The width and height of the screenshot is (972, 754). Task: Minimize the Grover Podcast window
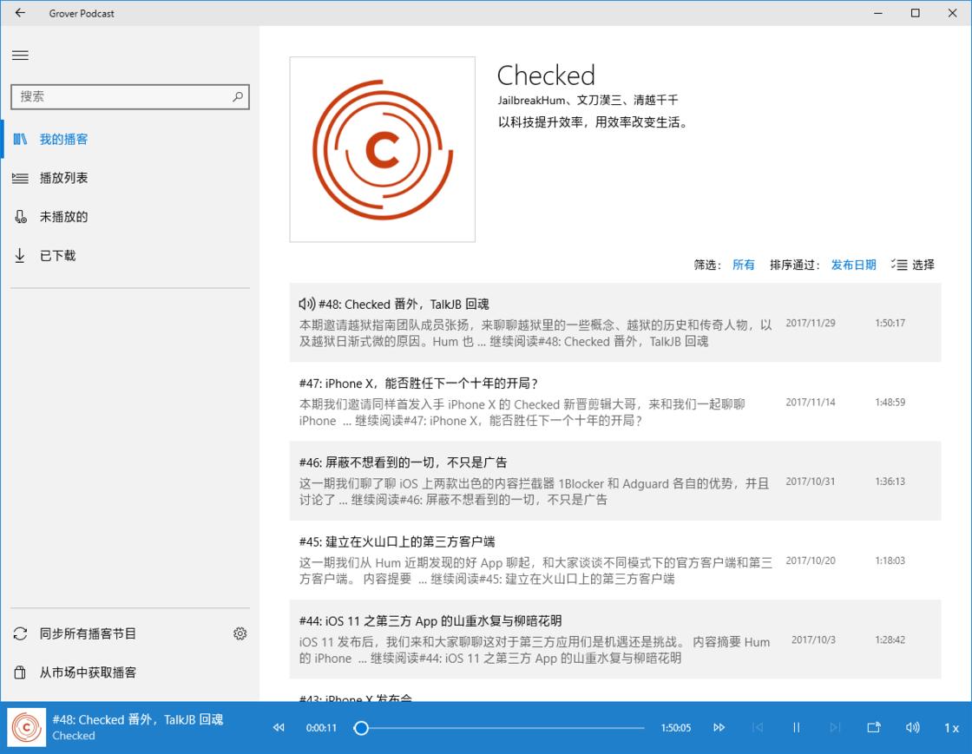click(x=877, y=13)
